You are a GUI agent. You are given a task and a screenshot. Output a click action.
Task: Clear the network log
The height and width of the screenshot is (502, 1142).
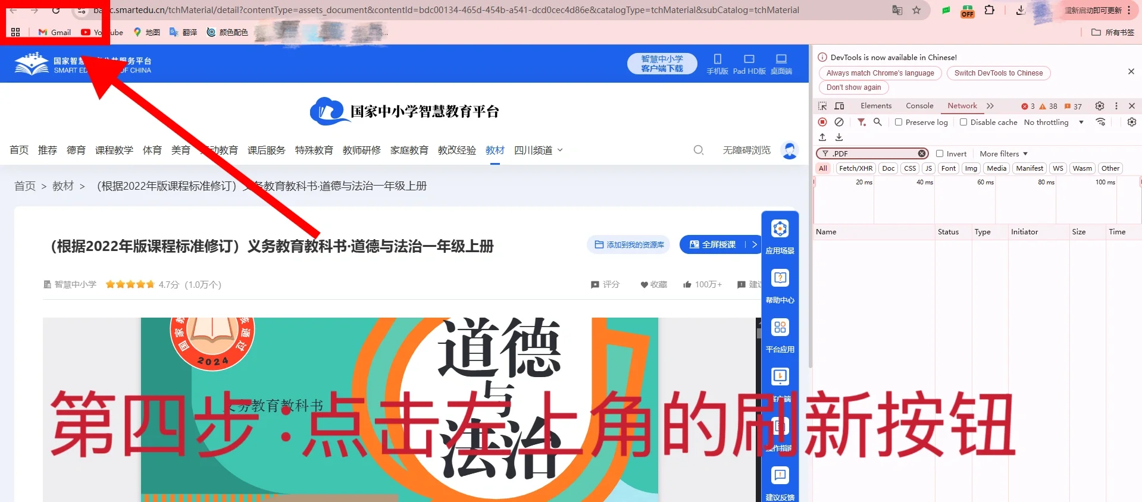pyautogui.click(x=839, y=122)
